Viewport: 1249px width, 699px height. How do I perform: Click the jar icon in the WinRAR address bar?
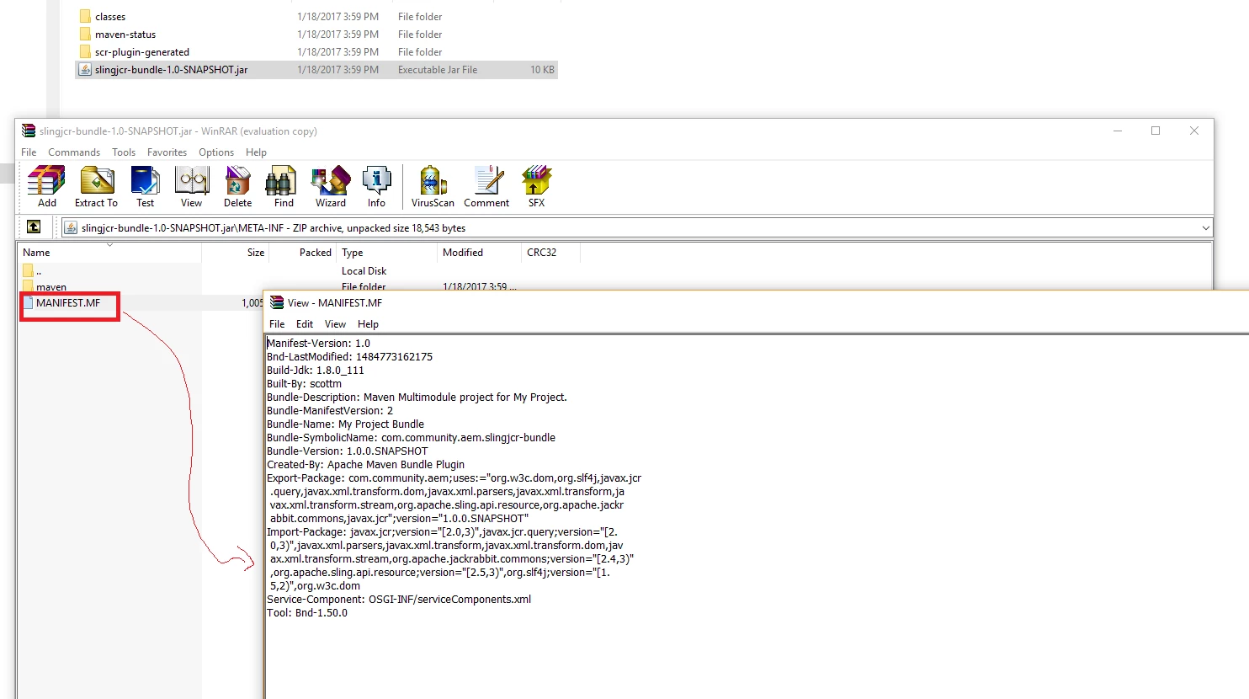[x=72, y=228]
